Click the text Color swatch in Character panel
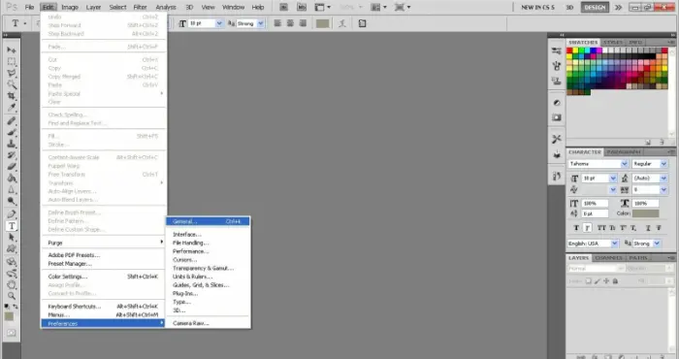 (645, 213)
